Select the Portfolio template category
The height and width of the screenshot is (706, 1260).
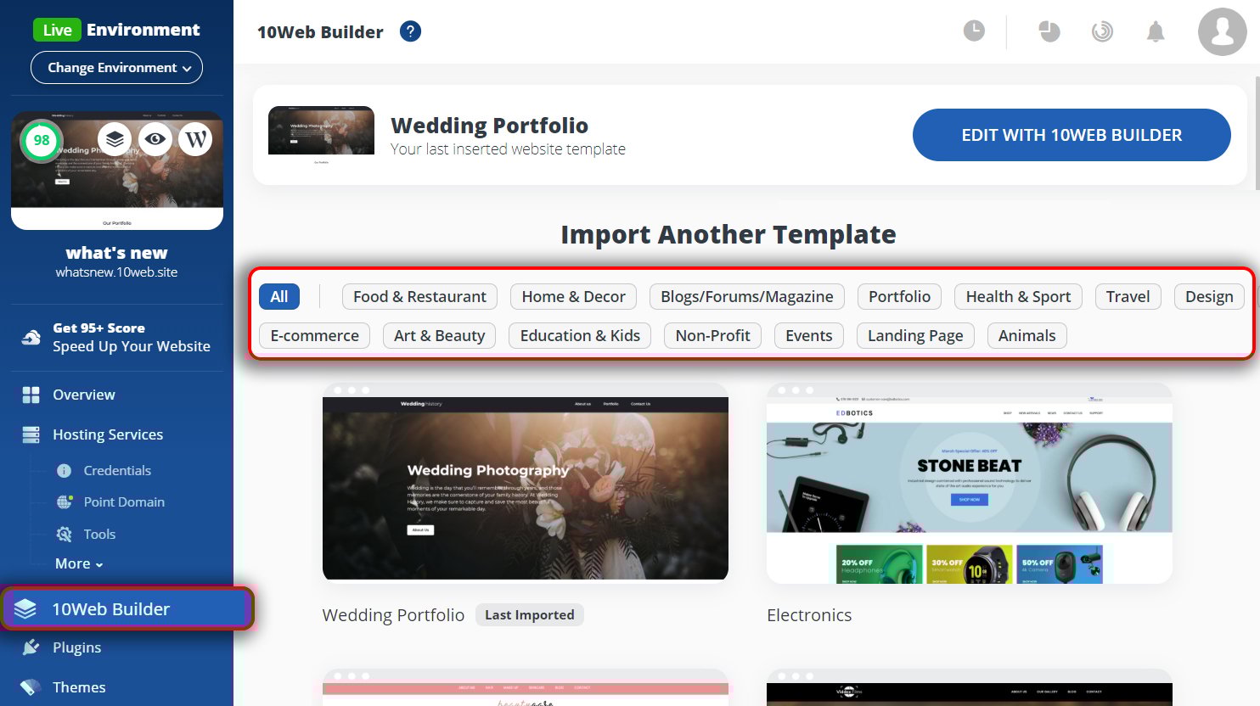[x=899, y=296]
